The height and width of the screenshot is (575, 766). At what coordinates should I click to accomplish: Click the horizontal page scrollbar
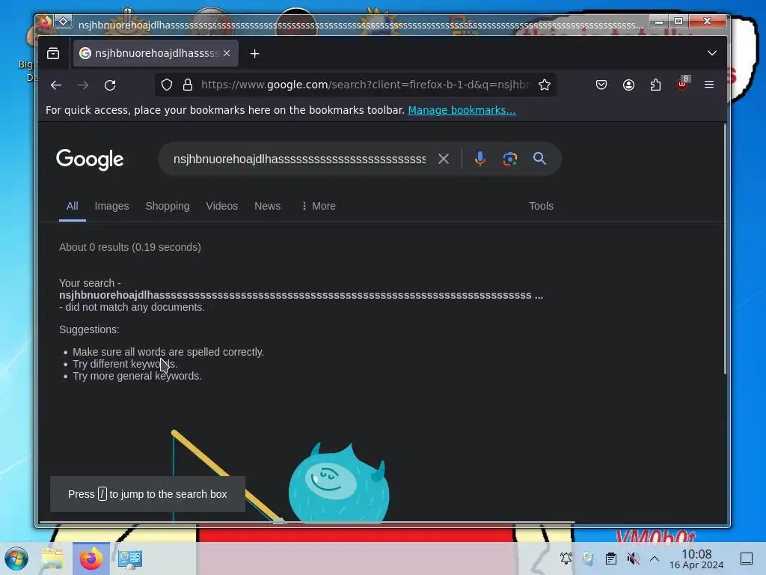coord(307,523)
